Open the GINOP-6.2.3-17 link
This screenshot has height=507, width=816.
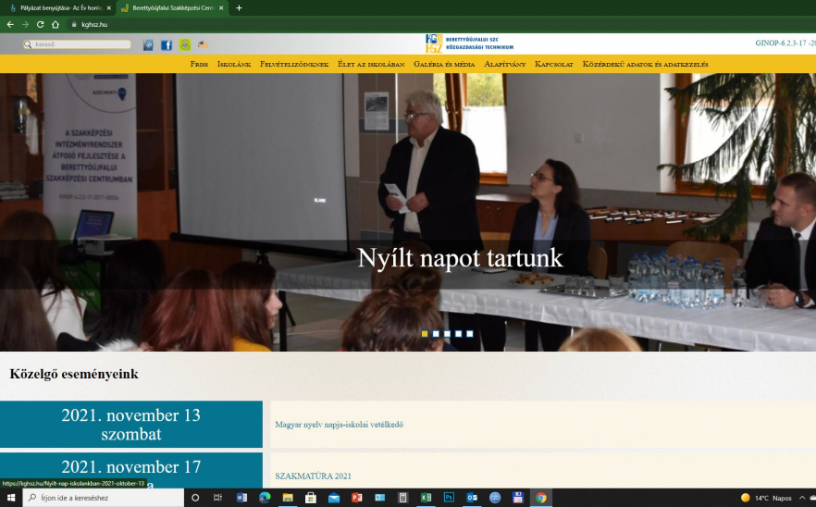pyautogui.click(x=785, y=43)
